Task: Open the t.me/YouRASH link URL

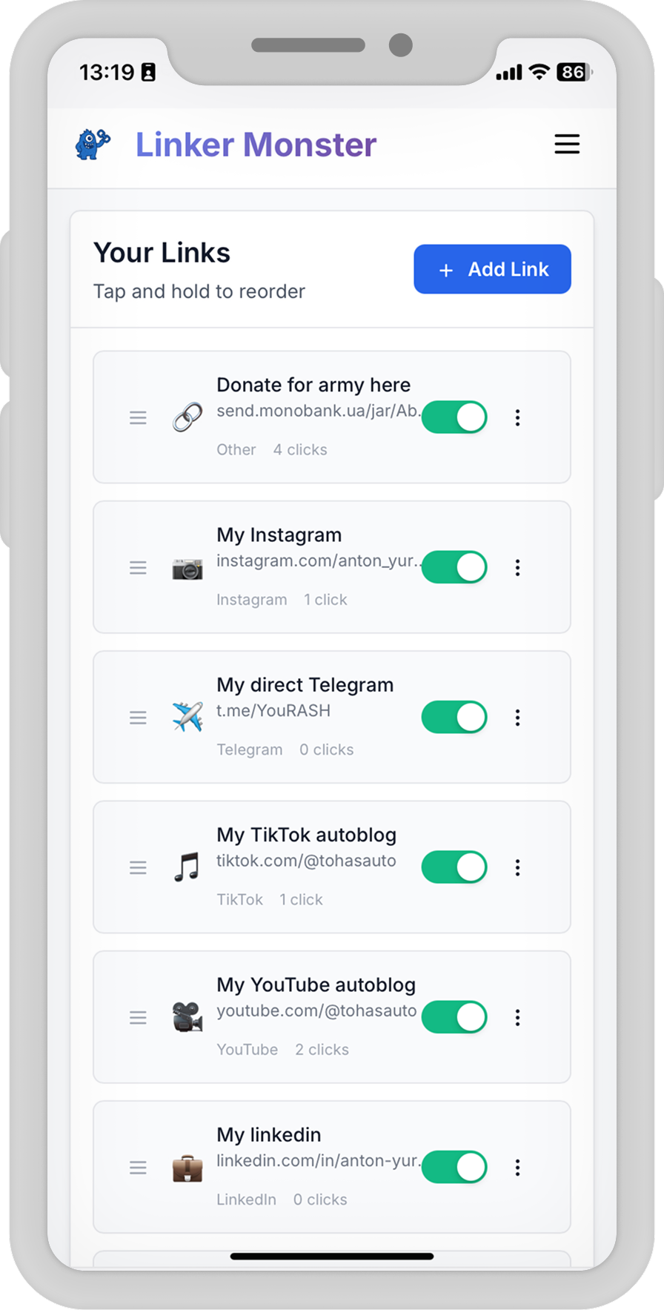Action: click(x=273, y=710)
